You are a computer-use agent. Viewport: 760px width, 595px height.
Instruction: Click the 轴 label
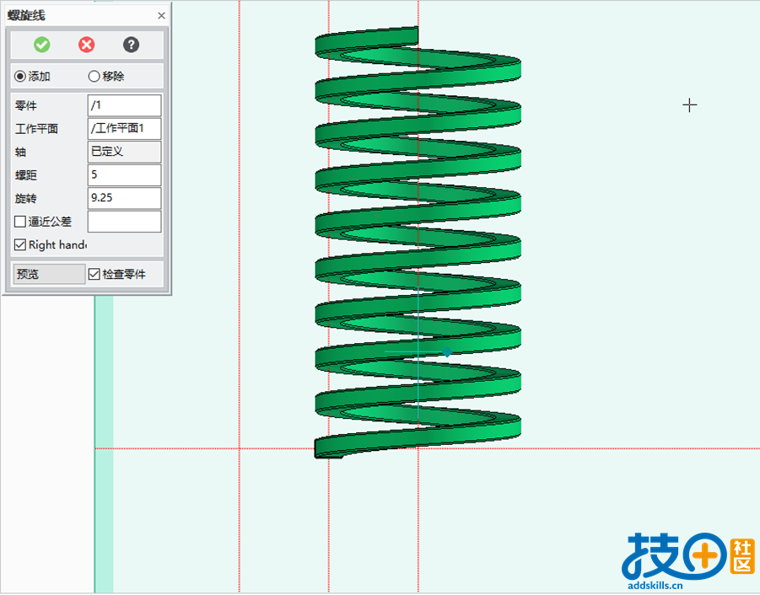pos(20,152)
